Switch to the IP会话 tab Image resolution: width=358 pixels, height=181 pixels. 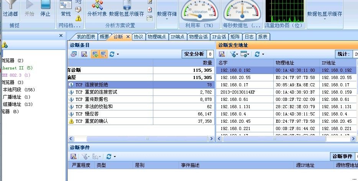pos(219,36)
